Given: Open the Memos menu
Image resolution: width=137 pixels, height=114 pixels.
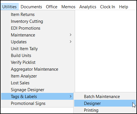Looking at the screenshot, I should click(68, 7).
